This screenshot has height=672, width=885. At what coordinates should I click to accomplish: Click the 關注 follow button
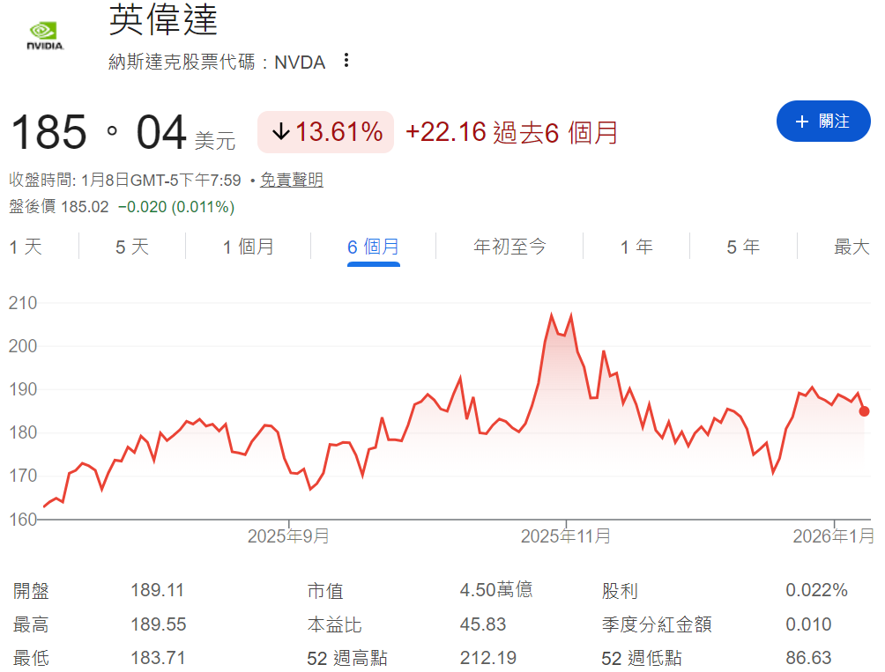pyautogui.click(x=823, y=122)
